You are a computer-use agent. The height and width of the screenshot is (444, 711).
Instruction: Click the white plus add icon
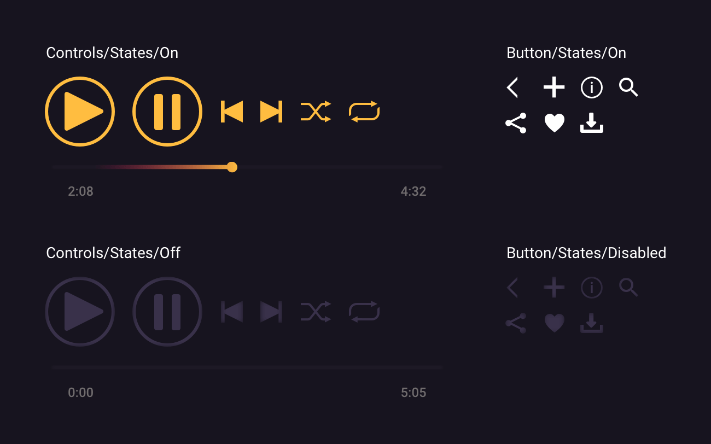point(554,87)
